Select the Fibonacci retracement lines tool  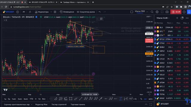coord(61,99)
